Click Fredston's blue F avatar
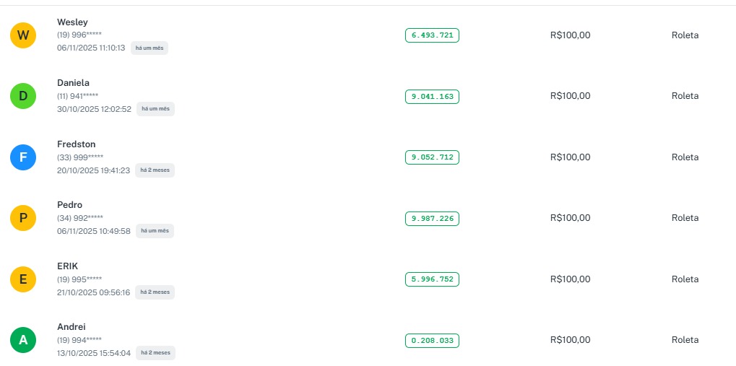 click(23, 157)
